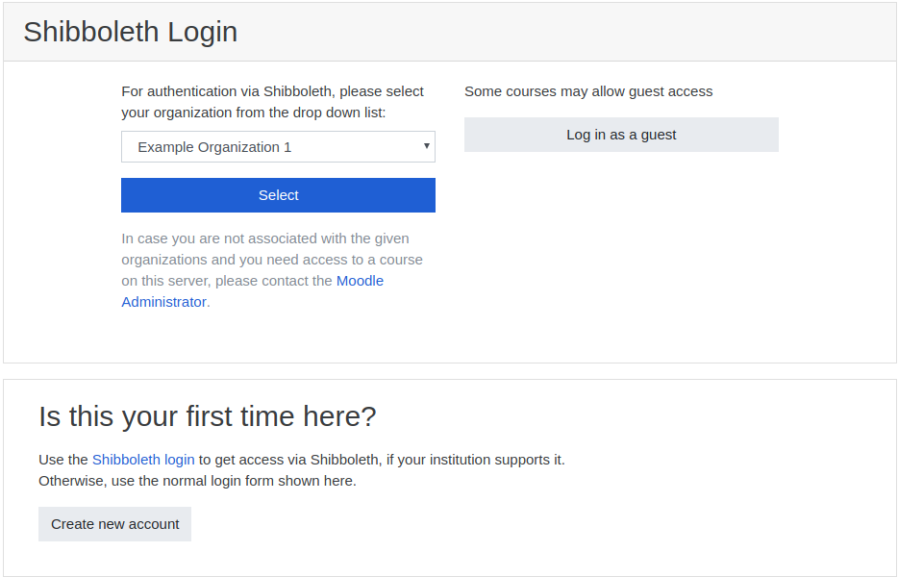The height and width of the screenshot is (577, 898).
Task: Click the word 'Moodle' in the contact link
Action: click(x=360, y=281)
